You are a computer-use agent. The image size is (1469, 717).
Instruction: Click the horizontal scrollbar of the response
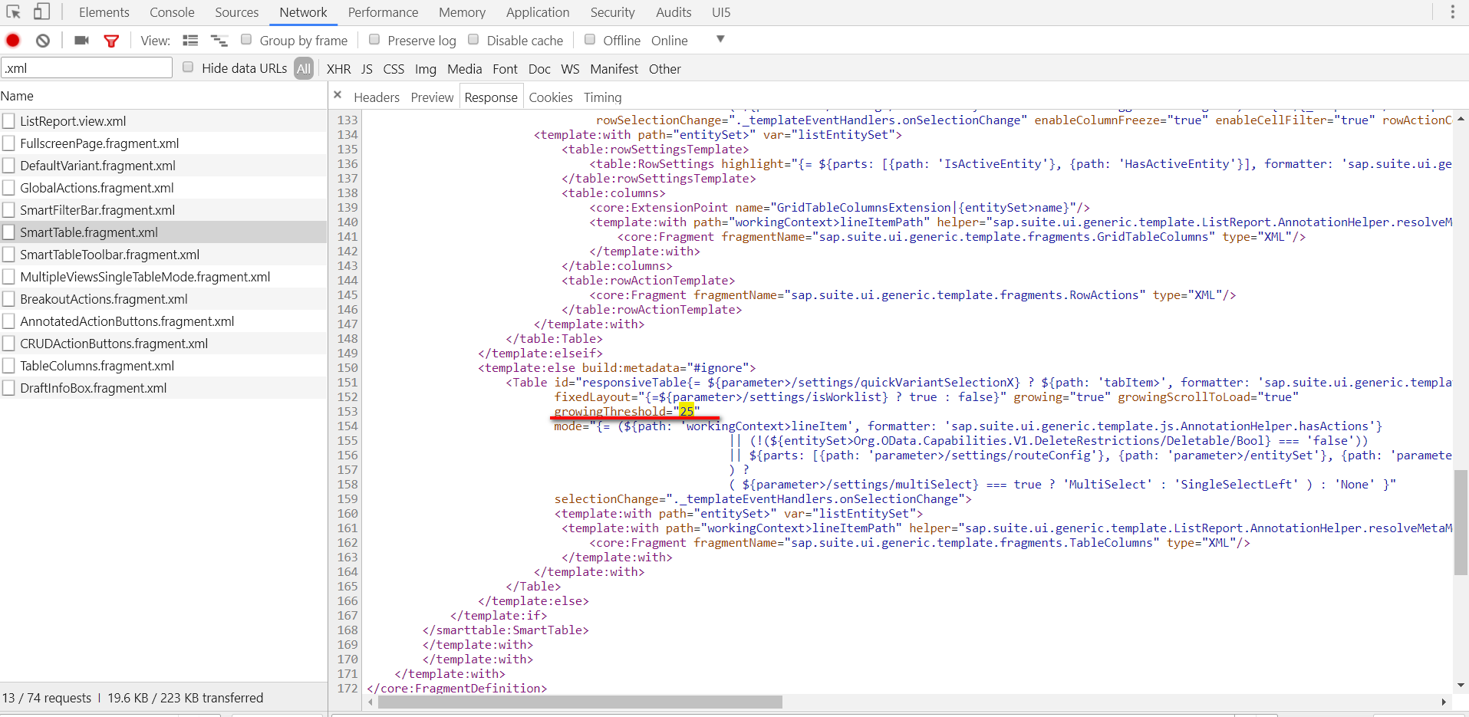coord(580,702)
